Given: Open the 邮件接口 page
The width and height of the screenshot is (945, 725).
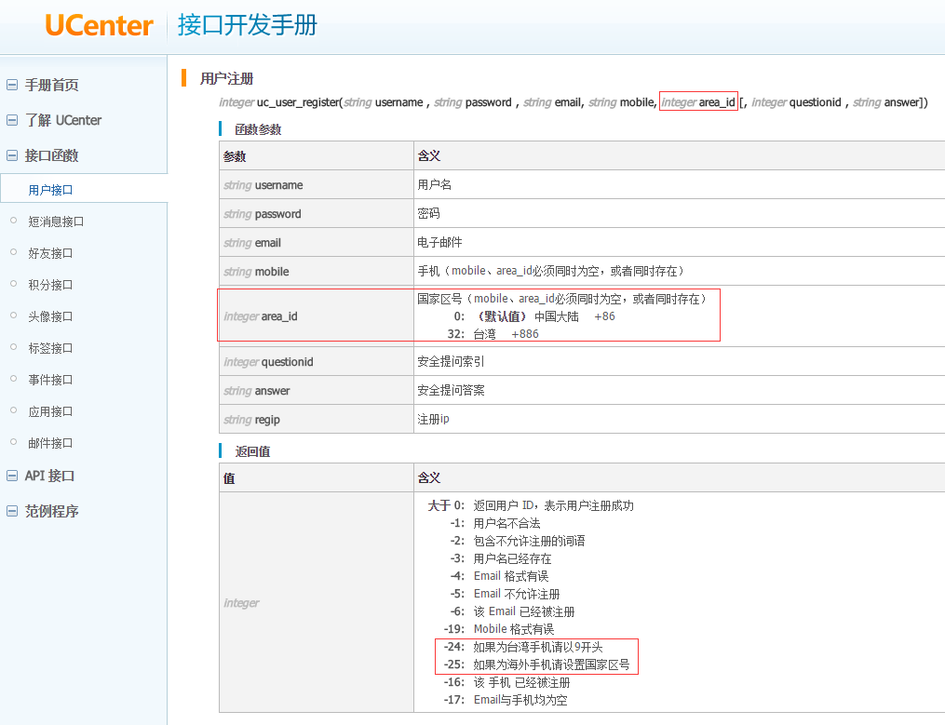Looking at the screenshot, I should [x=50, y=443].
